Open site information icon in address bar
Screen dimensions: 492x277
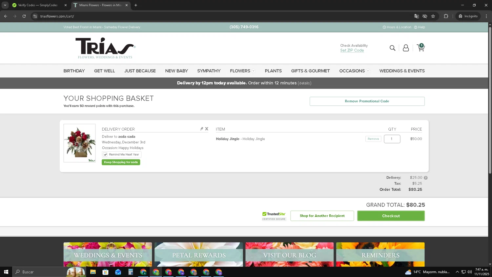[35, 16]
